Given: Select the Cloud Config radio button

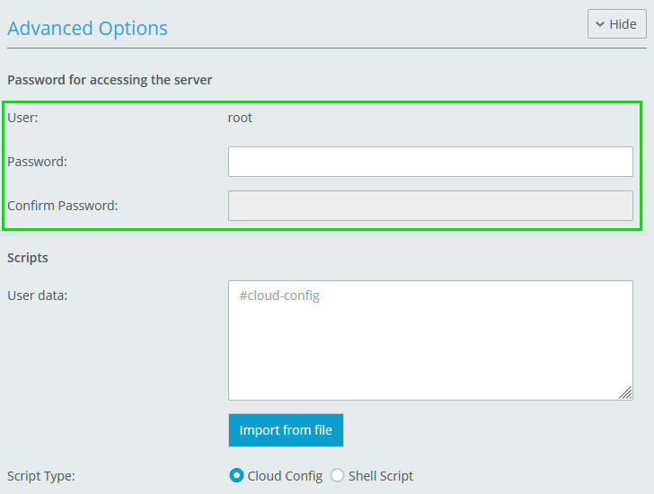Looking at the screenshot, I should tap(237, 476).
